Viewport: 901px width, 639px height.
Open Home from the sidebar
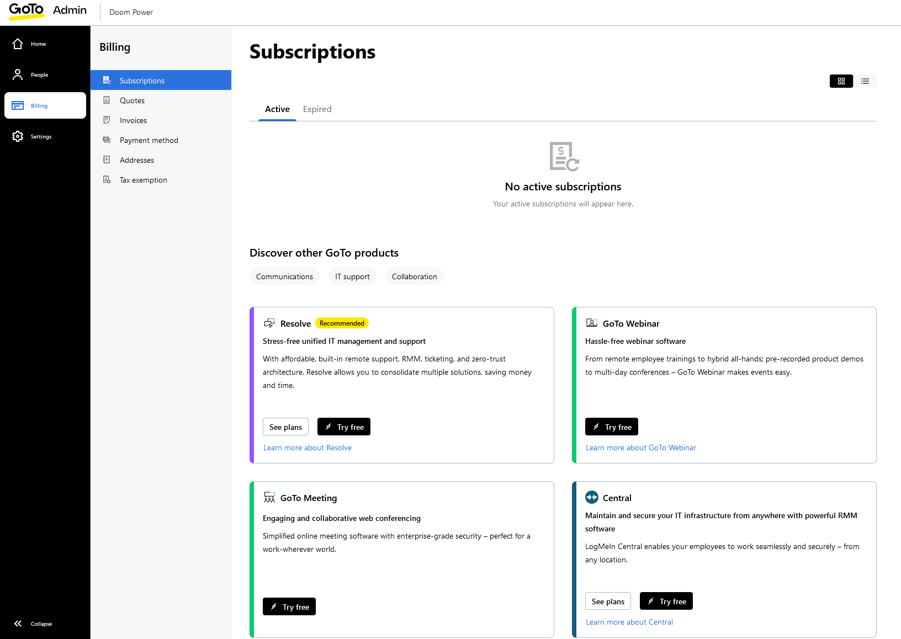(45, 44)
